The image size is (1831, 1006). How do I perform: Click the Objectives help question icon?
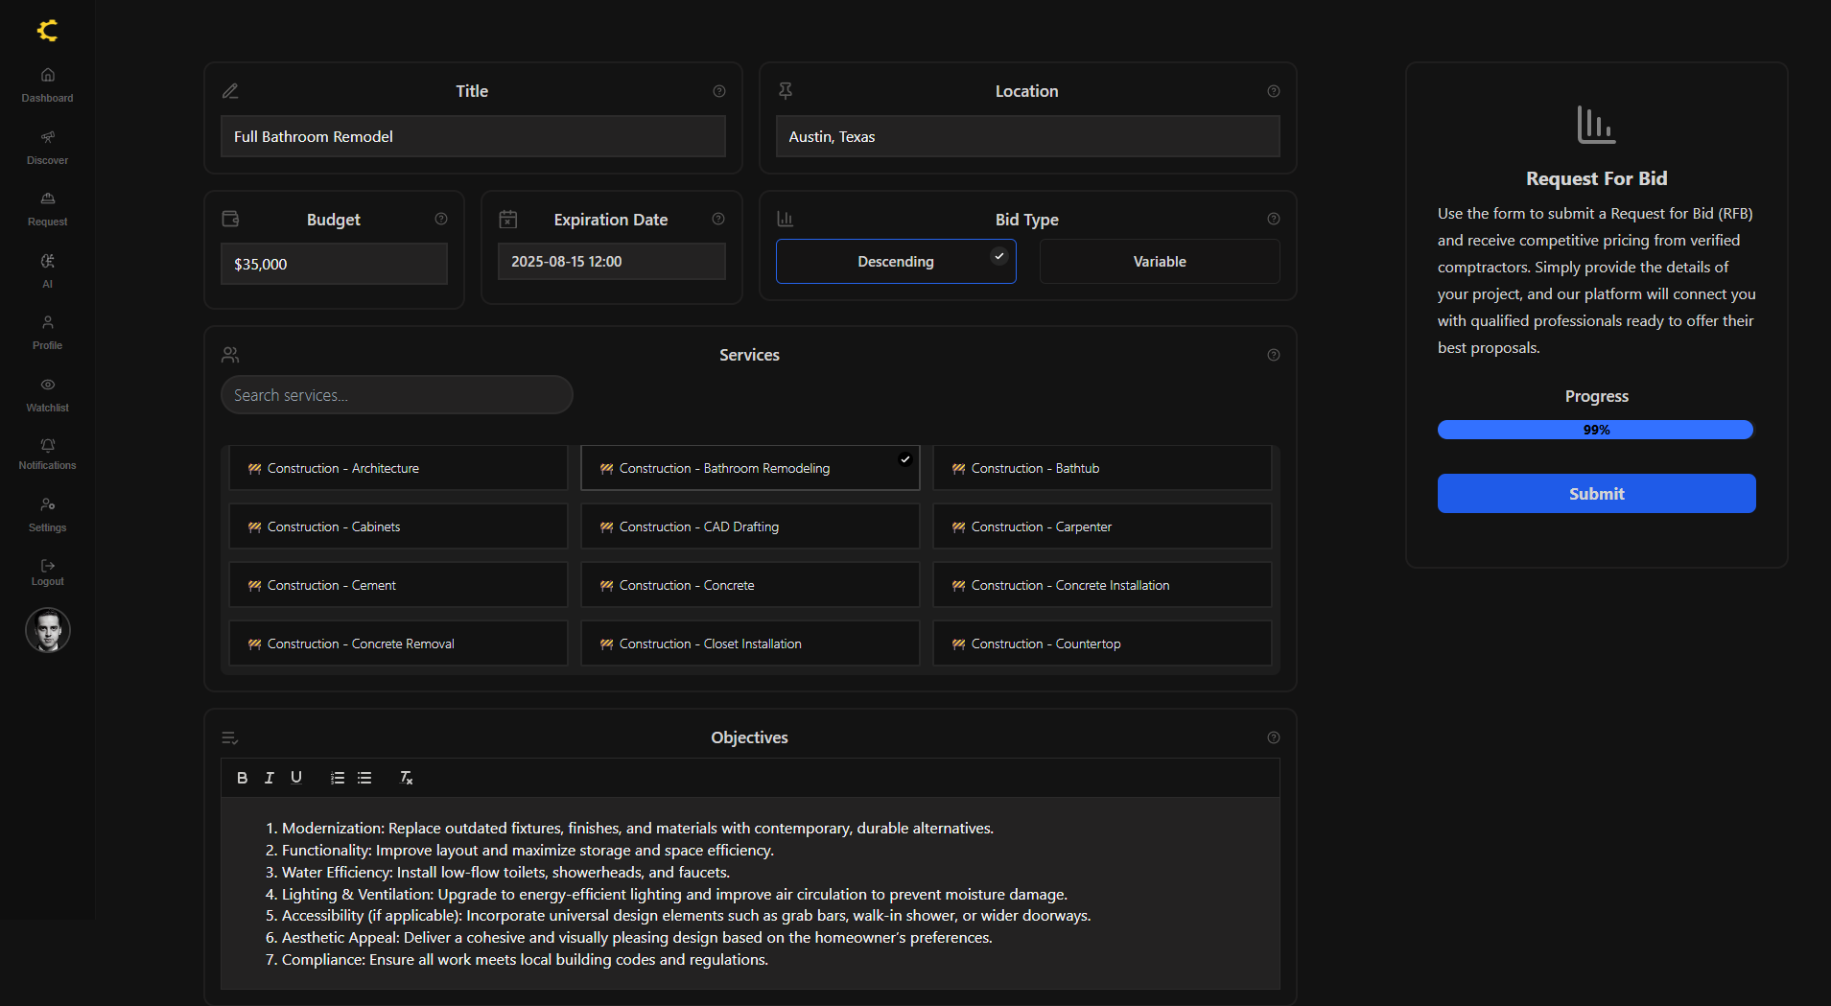click(x=1274, y=737)
